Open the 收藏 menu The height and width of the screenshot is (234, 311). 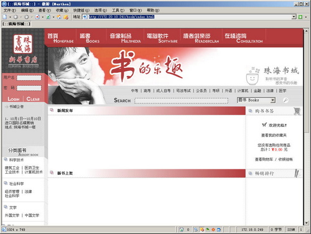coord(62,10)
